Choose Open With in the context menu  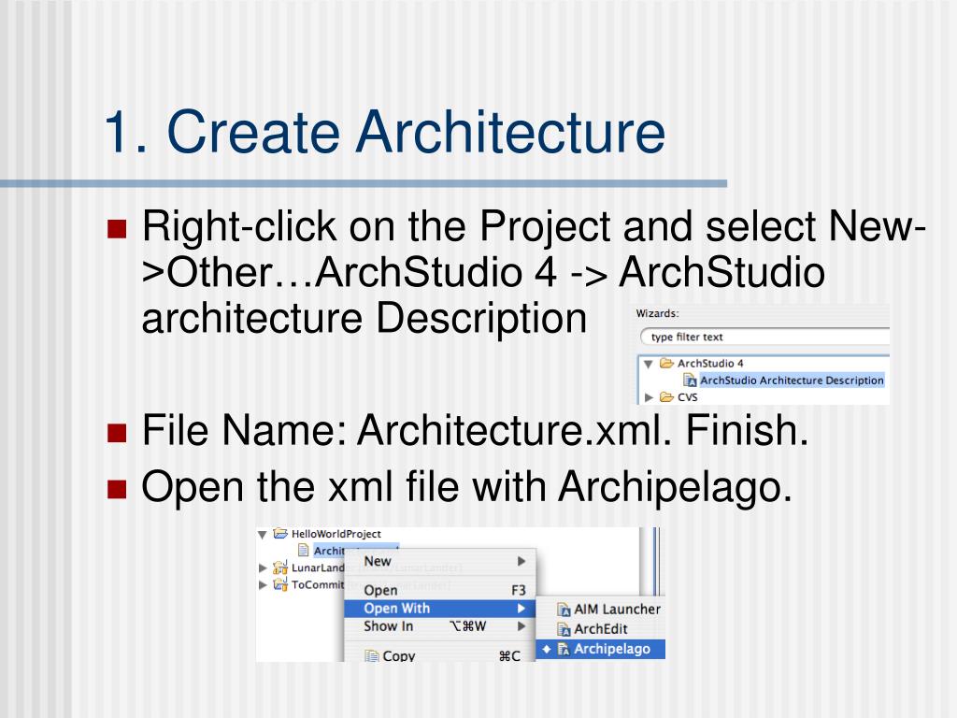tap(440, 608)
